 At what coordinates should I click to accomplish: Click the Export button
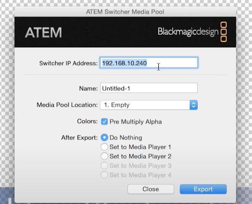203,189
